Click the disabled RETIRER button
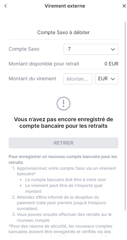127x240 pixels. coord(63,143)
